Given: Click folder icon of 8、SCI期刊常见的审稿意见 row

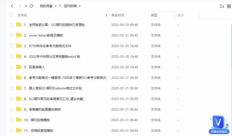Looking at the screenshot, I should tap(19, 99).
